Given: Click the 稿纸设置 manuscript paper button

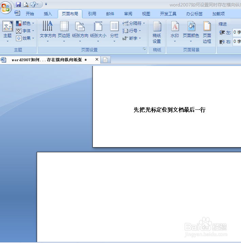Looking at the screenshot, I should pos(157,32).
